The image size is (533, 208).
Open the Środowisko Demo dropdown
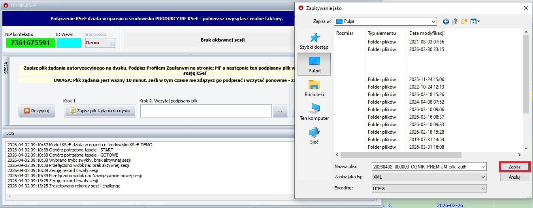coord(111,43)
